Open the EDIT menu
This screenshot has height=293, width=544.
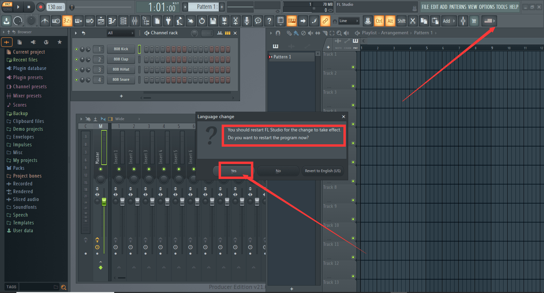(x=435, y=7)
